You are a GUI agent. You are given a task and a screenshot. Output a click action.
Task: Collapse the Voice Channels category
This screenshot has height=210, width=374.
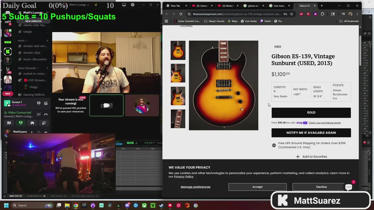28,68
